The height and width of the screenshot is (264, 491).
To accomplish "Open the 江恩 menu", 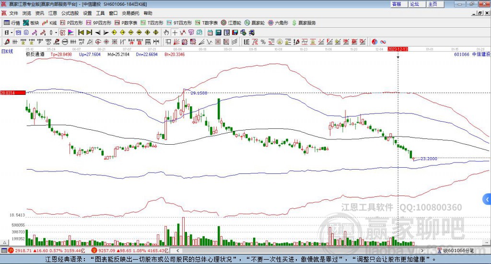I will click(x=53, y=13).
